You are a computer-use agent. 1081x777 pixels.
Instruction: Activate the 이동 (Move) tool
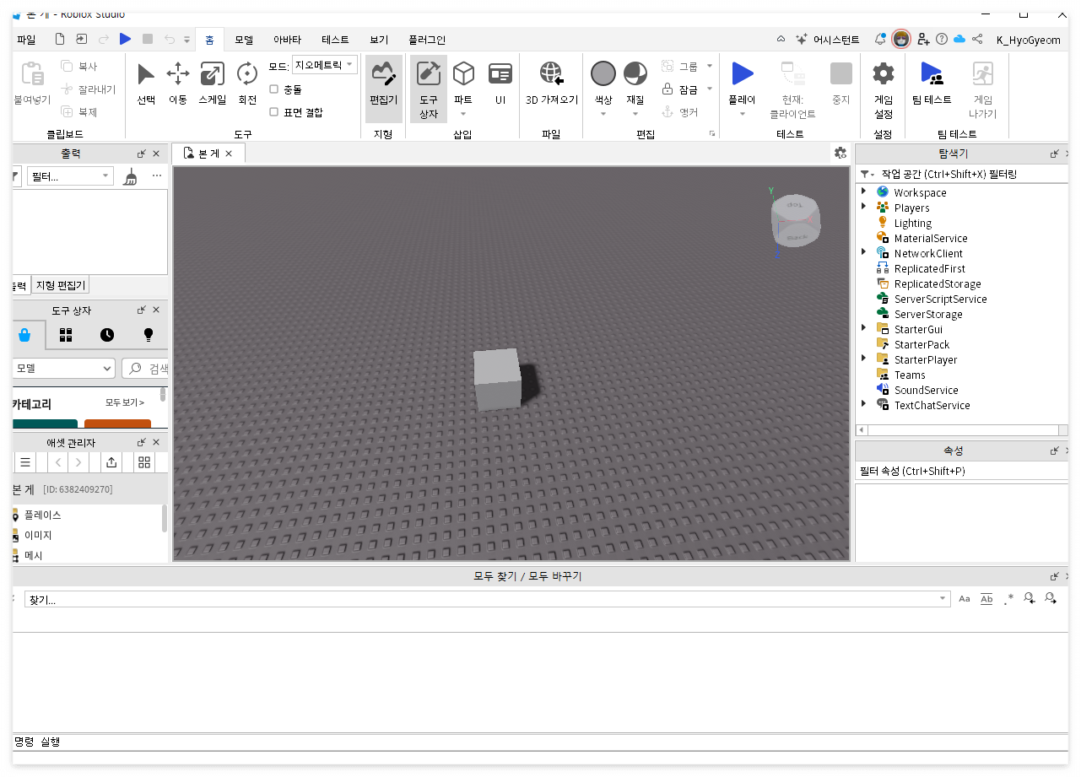(x=178, y=84)
